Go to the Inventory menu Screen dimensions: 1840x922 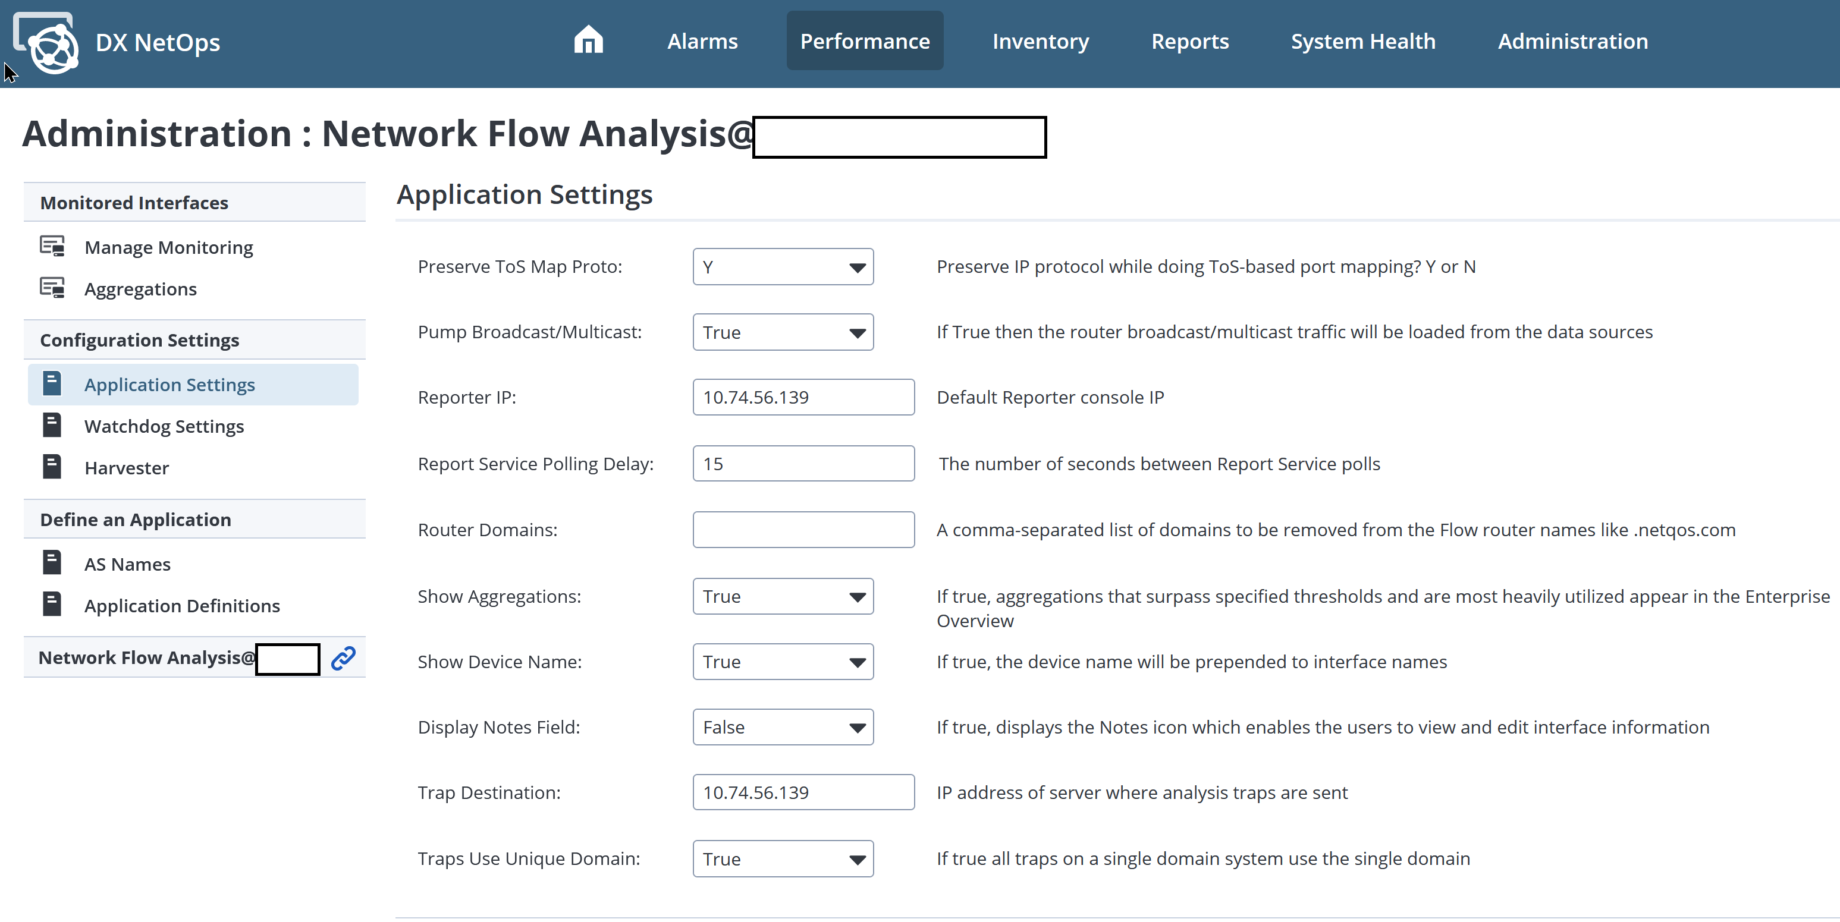pos(1040,42)
